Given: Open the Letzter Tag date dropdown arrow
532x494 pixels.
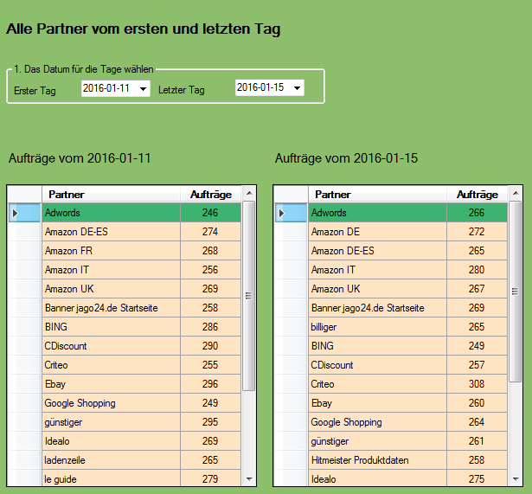Looking at the screenshot, I should 298,88.
